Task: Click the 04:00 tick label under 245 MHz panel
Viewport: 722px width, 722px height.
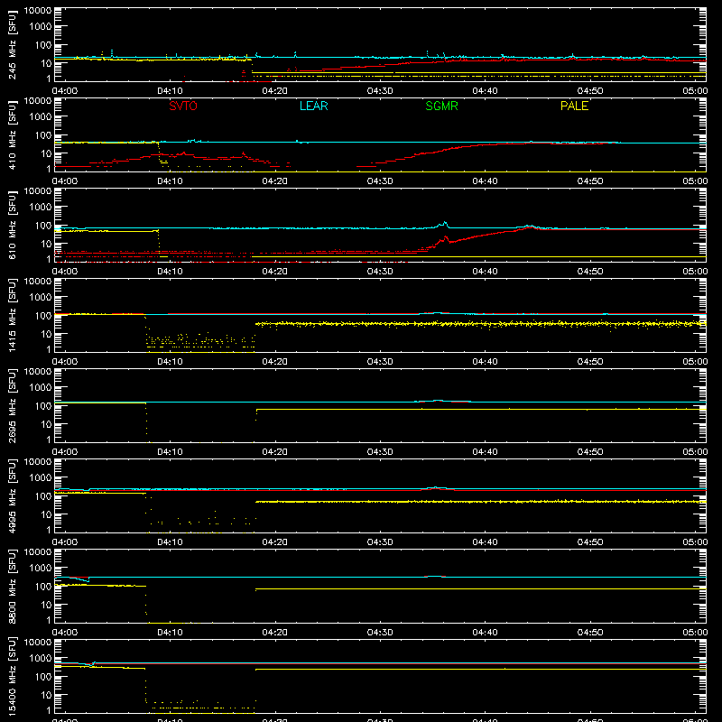Action: 65,91
